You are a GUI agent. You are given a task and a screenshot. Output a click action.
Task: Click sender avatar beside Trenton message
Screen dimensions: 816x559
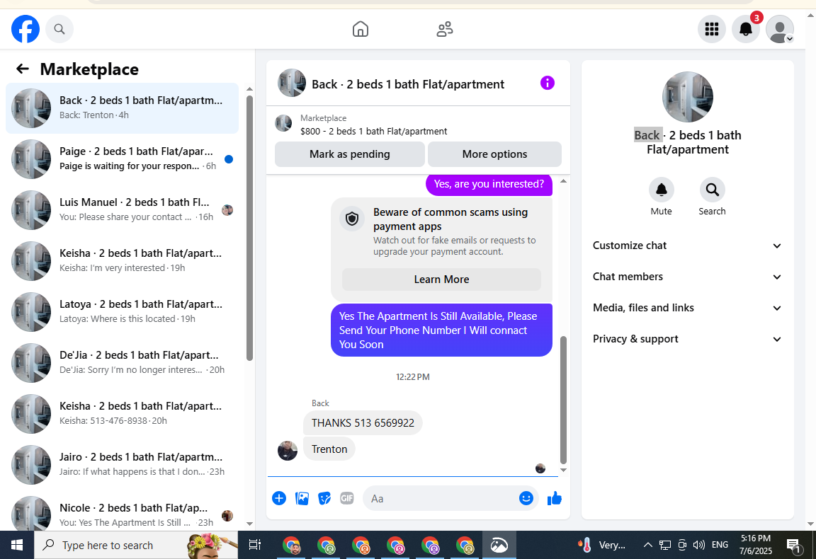point(288,450)
